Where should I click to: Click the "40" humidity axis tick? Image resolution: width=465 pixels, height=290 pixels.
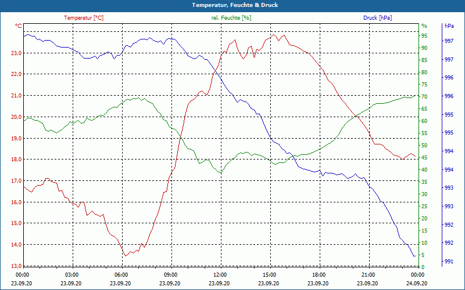(424, 170)
